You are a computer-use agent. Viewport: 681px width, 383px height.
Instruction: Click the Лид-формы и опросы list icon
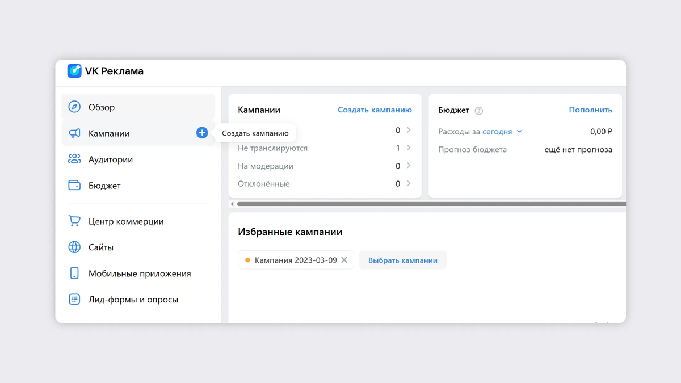click(x=74, y=300)
